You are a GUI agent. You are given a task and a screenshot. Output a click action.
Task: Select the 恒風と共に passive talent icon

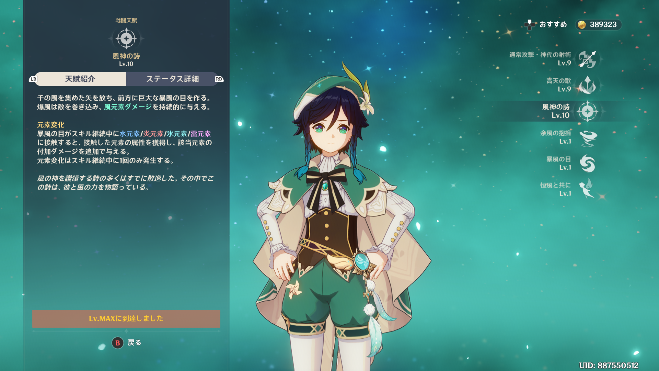click(587, 189)
